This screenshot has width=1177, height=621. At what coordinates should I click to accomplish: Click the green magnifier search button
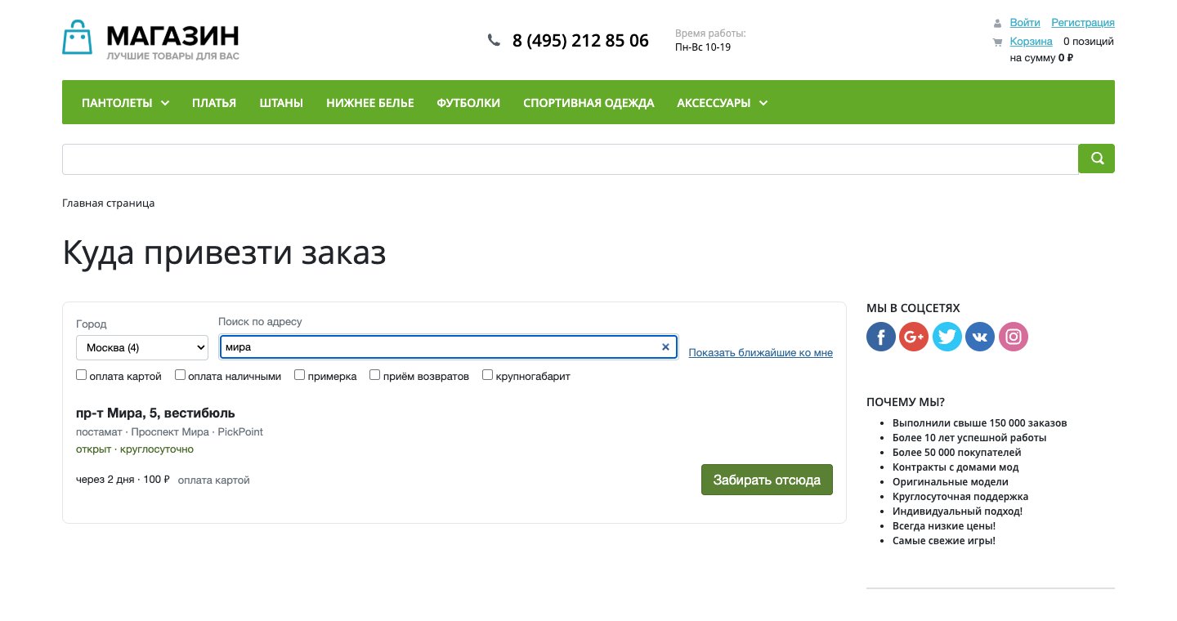[1097, 159]
